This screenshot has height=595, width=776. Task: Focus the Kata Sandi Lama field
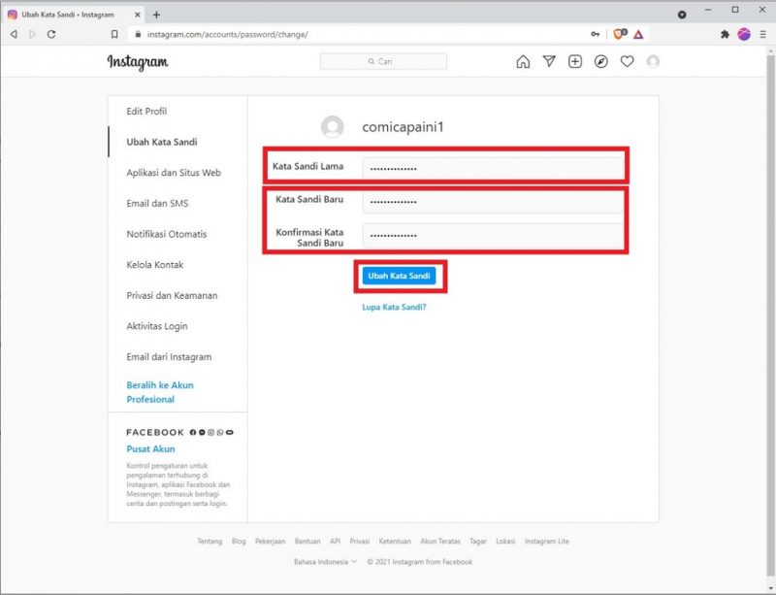coord(493,168)
